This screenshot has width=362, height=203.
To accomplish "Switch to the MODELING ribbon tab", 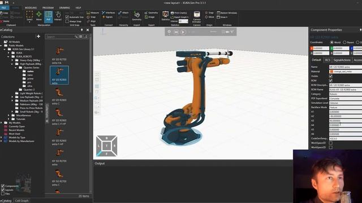I will click(31, 8).
